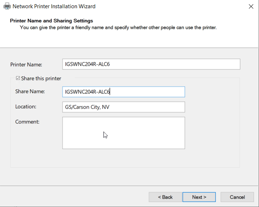Go back with the < Back button
259x207 pixels.
click(x=165, y=197)
